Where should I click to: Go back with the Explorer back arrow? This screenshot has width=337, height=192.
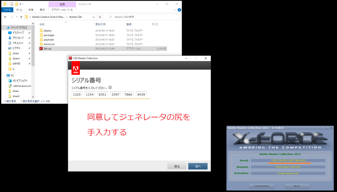point(5,17)
